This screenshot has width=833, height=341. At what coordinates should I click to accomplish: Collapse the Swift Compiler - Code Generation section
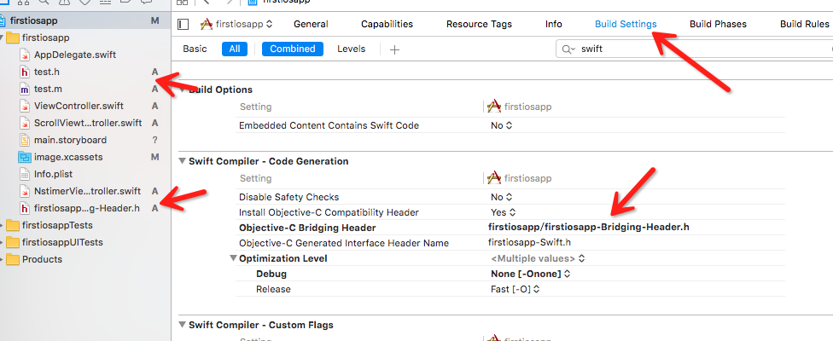[182, 161]
